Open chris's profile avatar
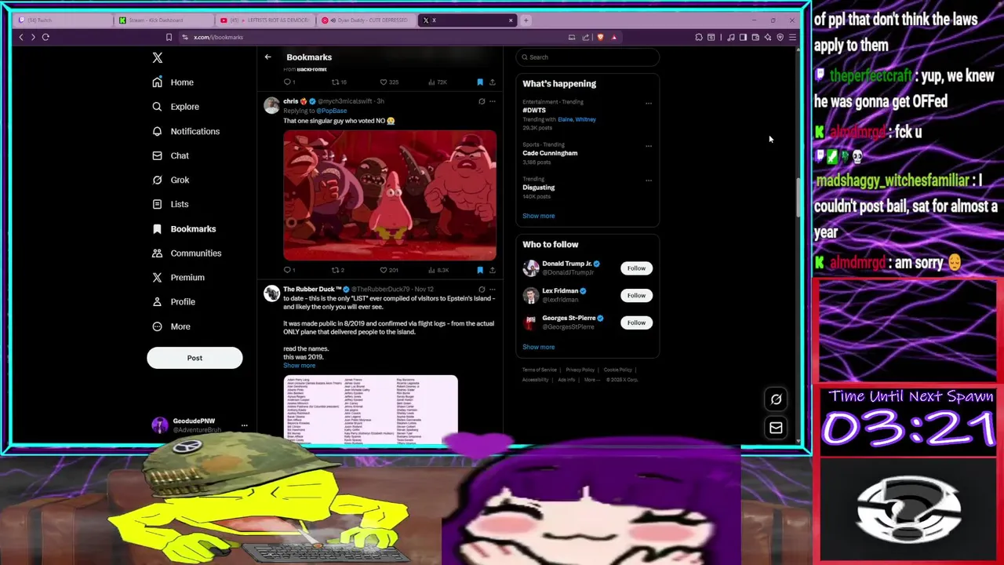Screen dimensions: 1004x565 pos(271,105)
